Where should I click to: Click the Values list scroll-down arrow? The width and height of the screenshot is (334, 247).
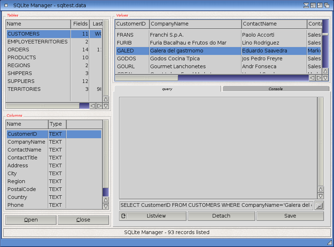(x=325, y=78)
